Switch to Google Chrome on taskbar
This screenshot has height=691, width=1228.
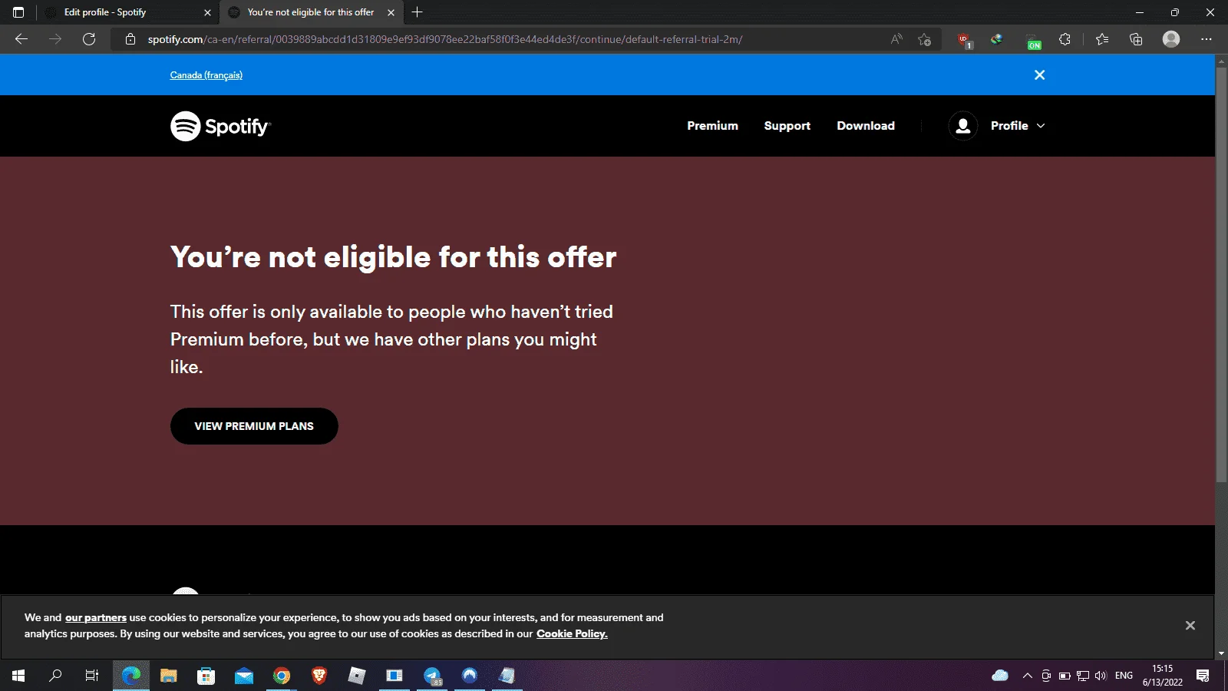[x=282, y=676]
